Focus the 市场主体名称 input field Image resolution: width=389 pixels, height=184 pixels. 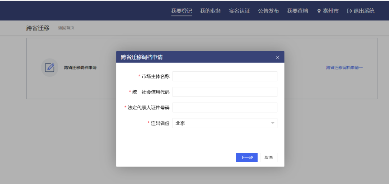[x=225, y=76]
